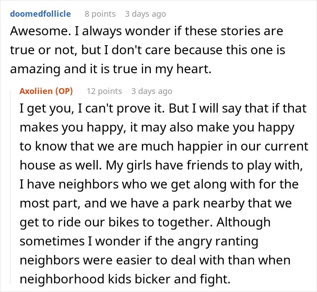
Task: Click 'makes you happy' reply text line
Action: 157,127
